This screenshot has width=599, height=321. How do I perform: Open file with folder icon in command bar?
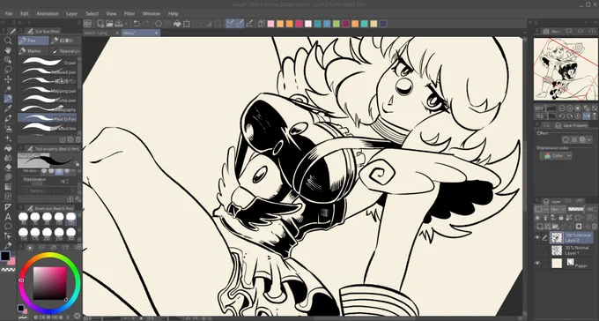109,24
